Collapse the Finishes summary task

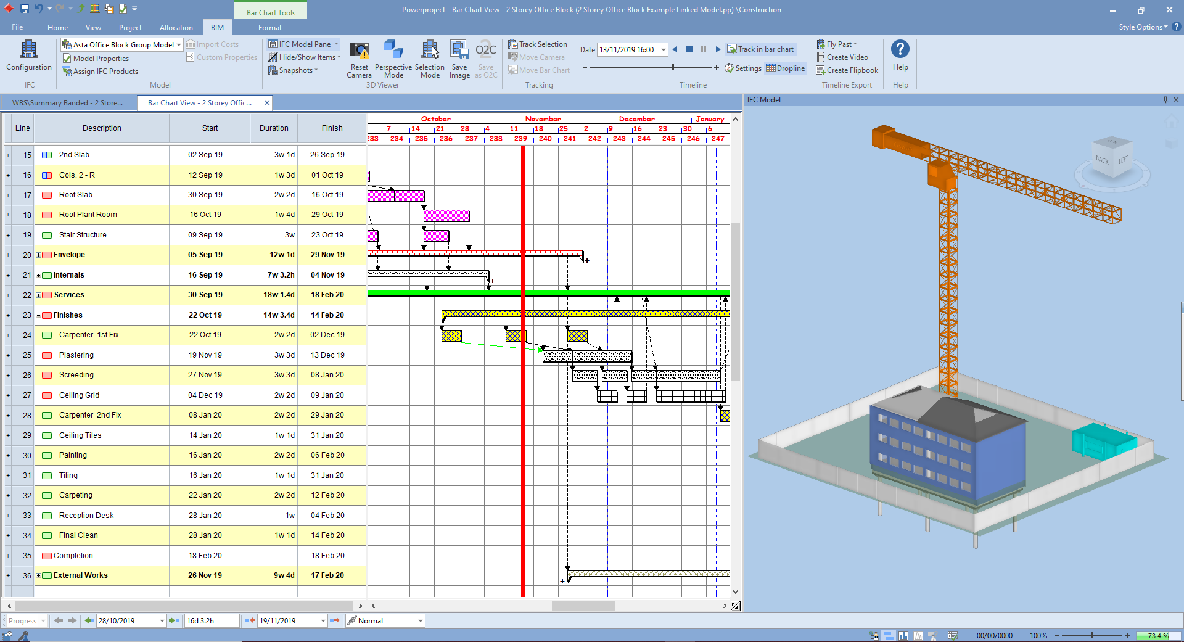(39, 316)
